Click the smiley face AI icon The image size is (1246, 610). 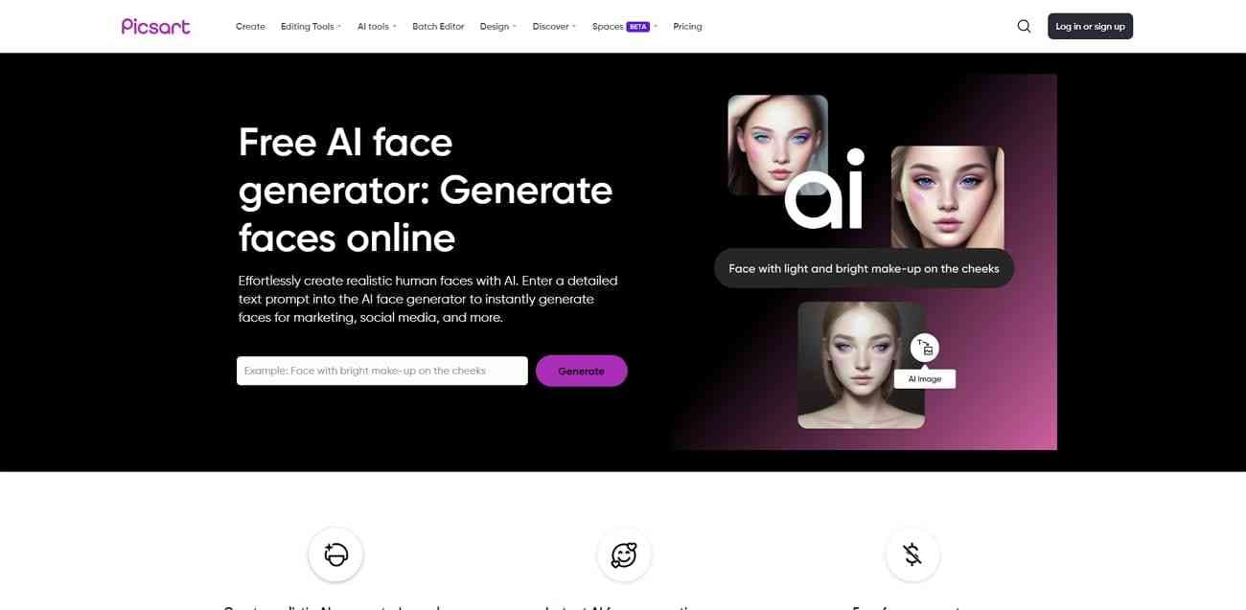point(624,554)
